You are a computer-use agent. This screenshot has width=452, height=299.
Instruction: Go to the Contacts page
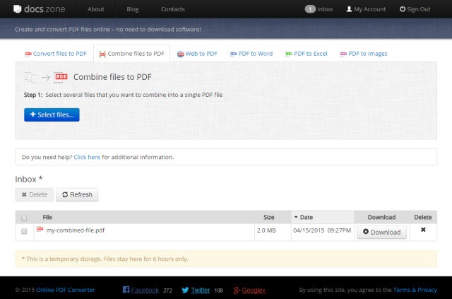coord(172,9)
